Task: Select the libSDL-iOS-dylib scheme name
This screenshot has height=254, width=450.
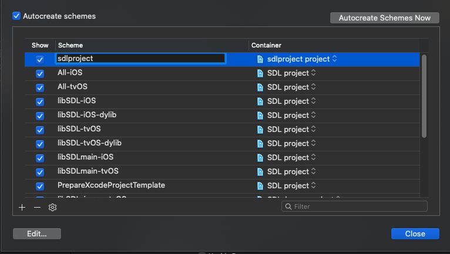Action: pos(87,114)
